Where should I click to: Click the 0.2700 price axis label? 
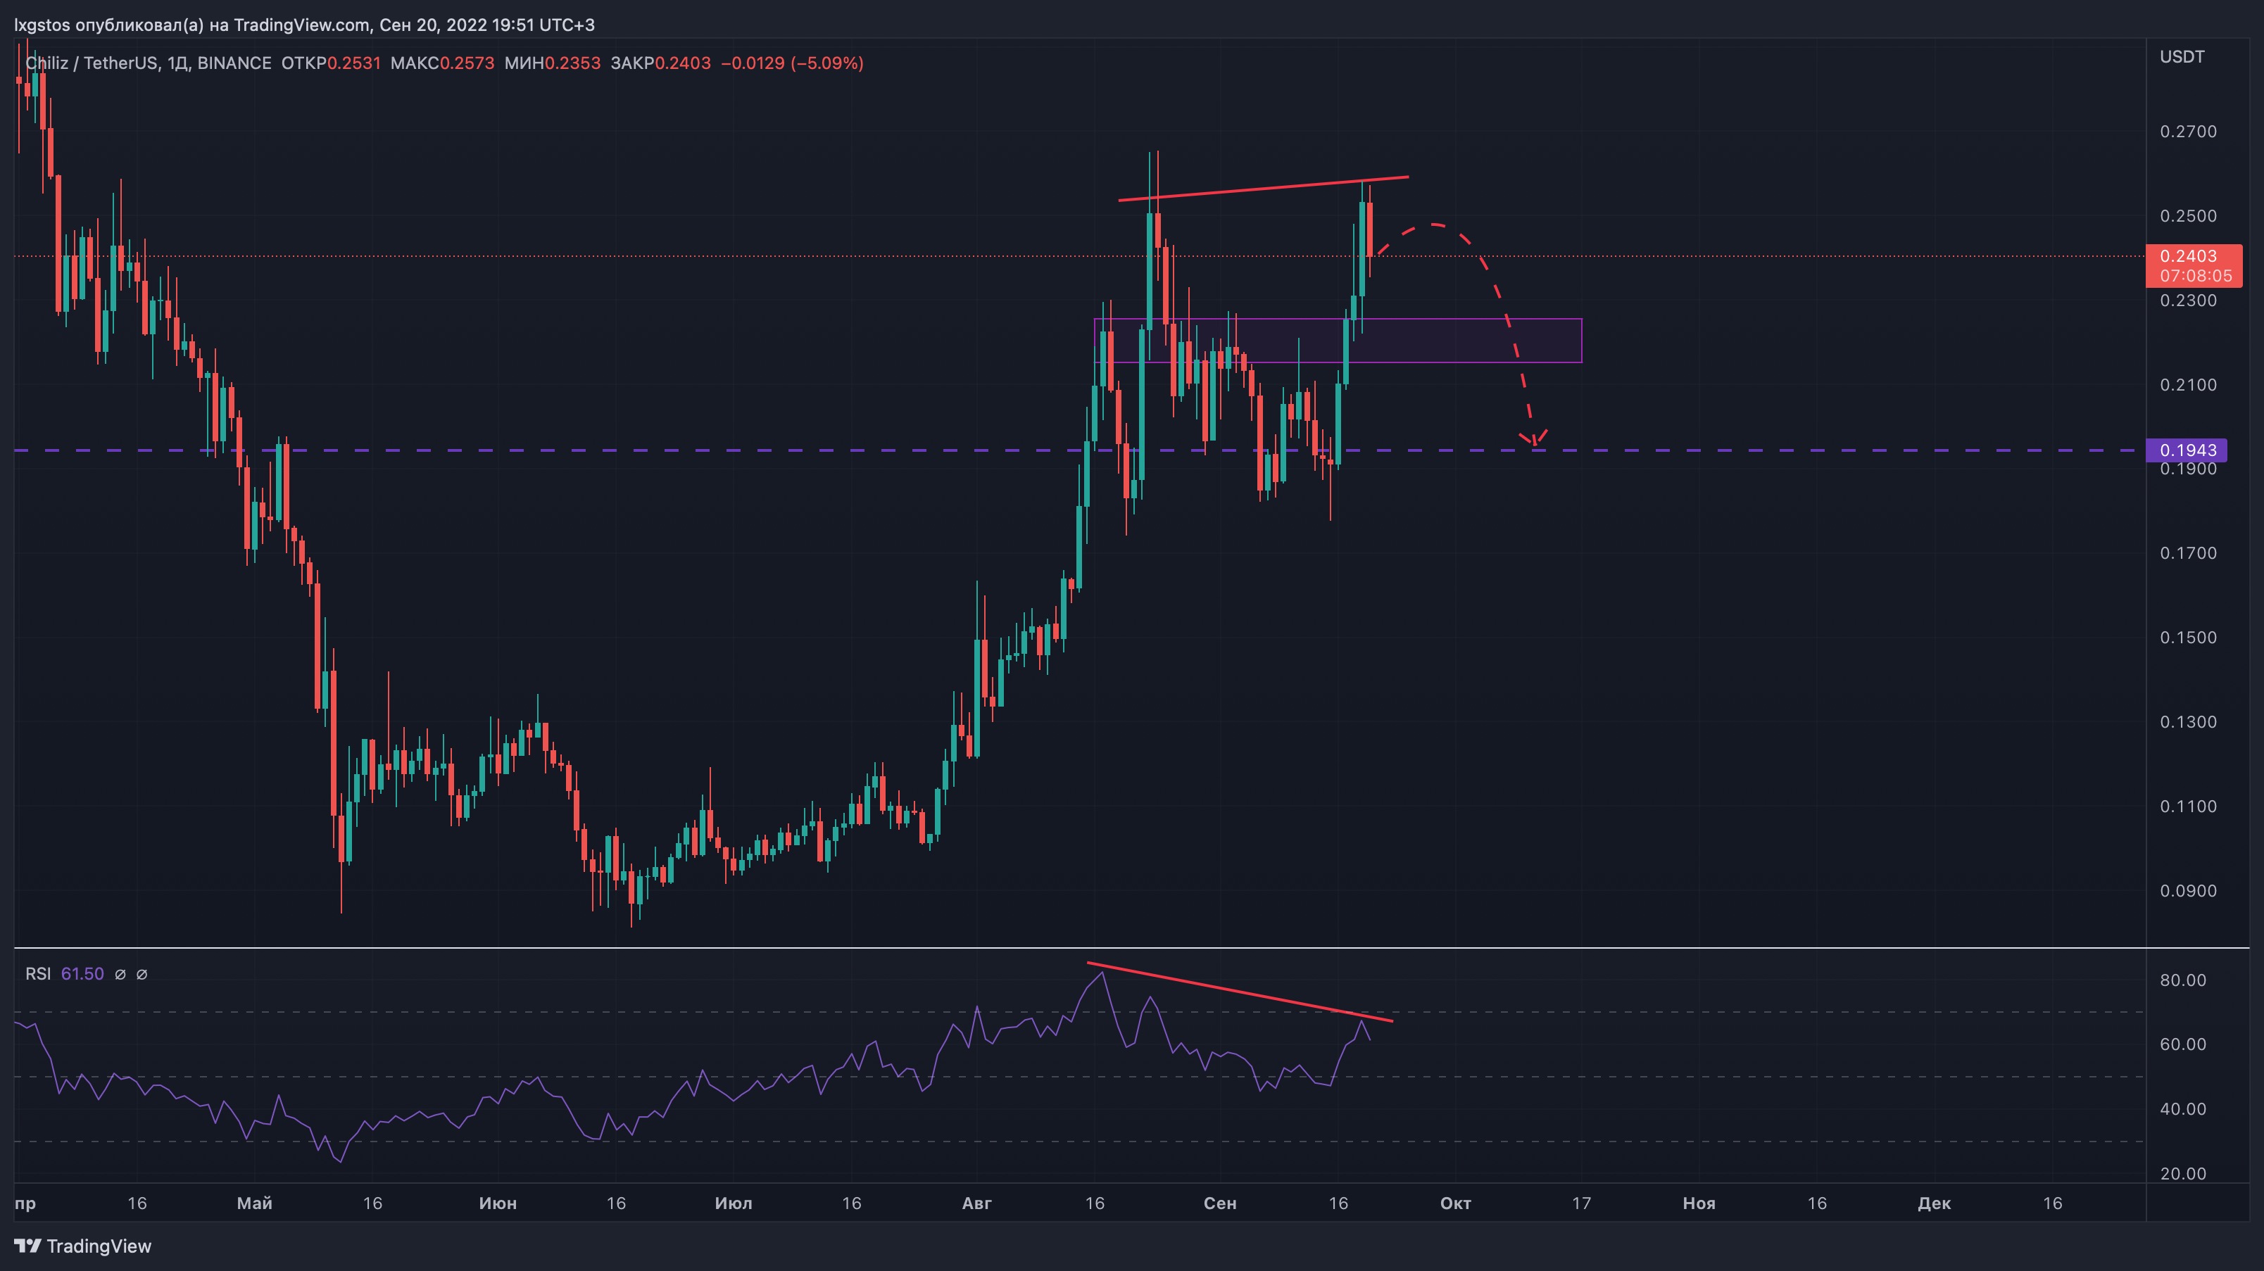pos(2187,132)
